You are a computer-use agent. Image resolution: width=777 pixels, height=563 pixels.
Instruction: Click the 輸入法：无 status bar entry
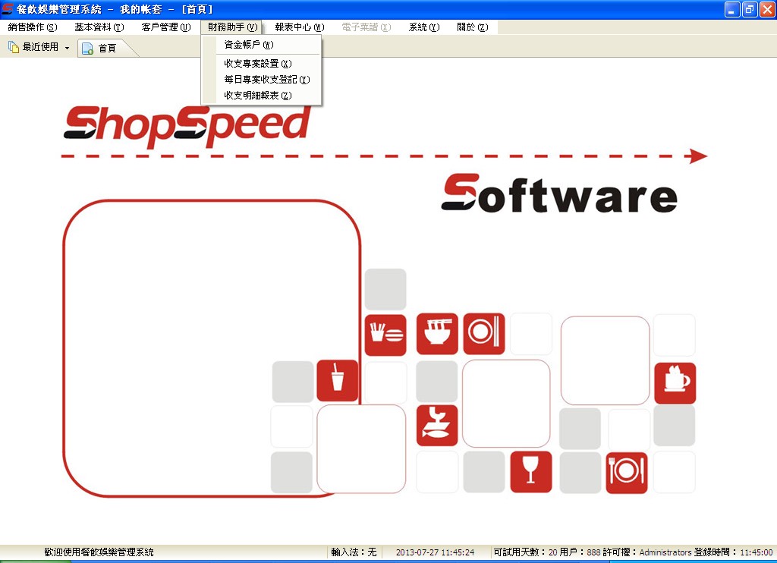(354, 552)
